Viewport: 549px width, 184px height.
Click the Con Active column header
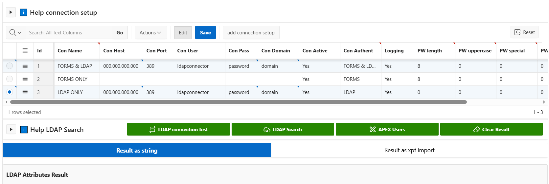(320, 50)
